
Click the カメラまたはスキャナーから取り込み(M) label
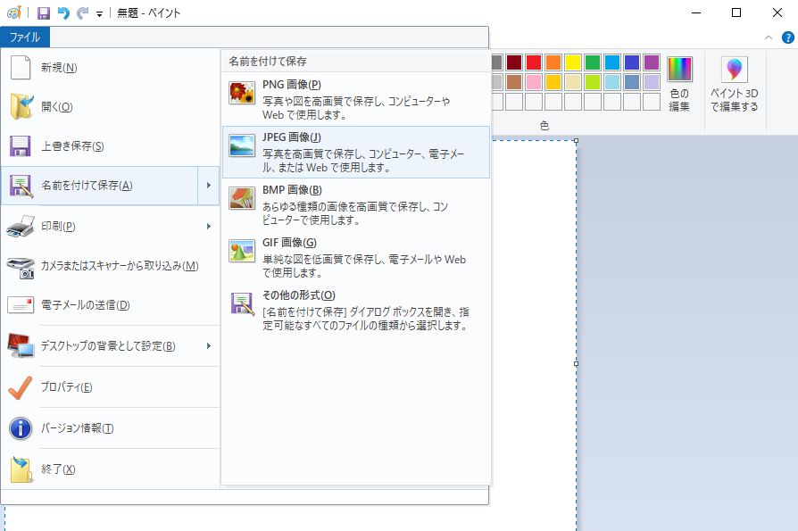click(x=120, y=266)
